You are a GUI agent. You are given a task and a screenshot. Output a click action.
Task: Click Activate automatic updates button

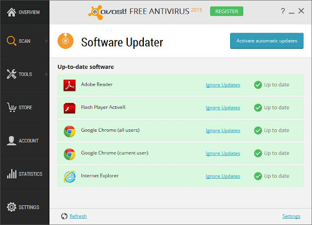click(x=267, y=41)
